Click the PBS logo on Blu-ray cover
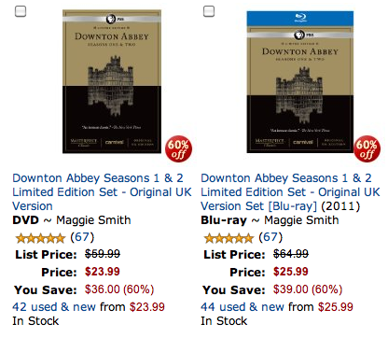 [x=300, y=35]
